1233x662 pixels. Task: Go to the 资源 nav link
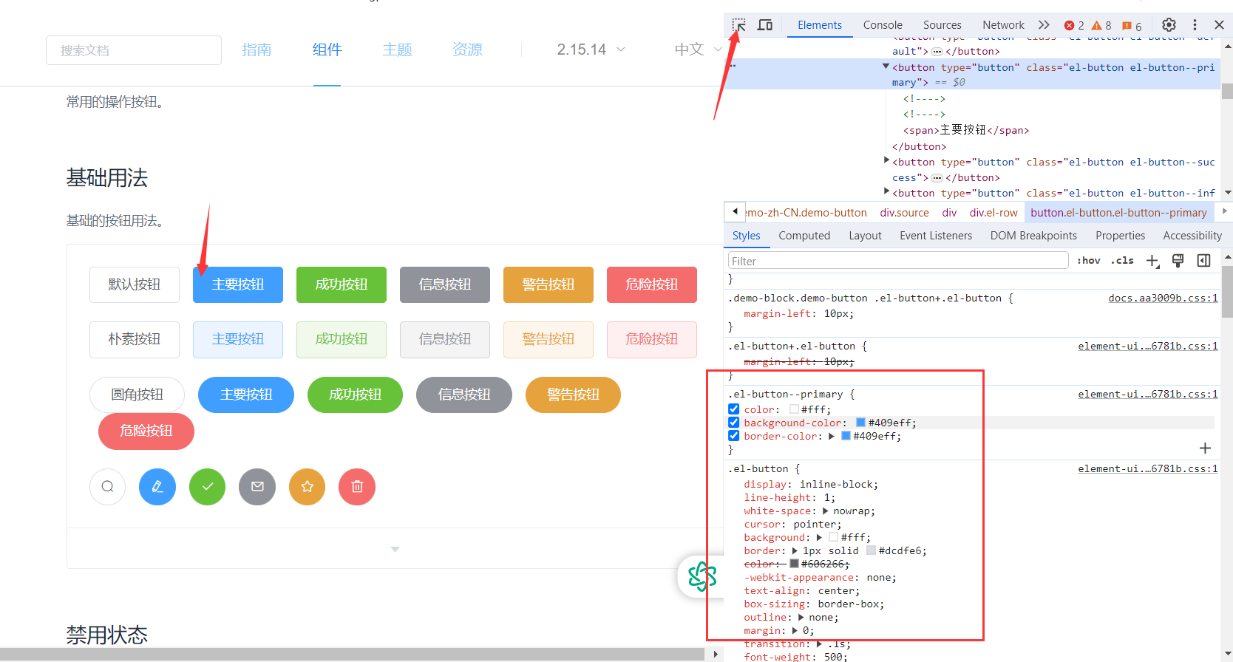click(x=467, y=50)
